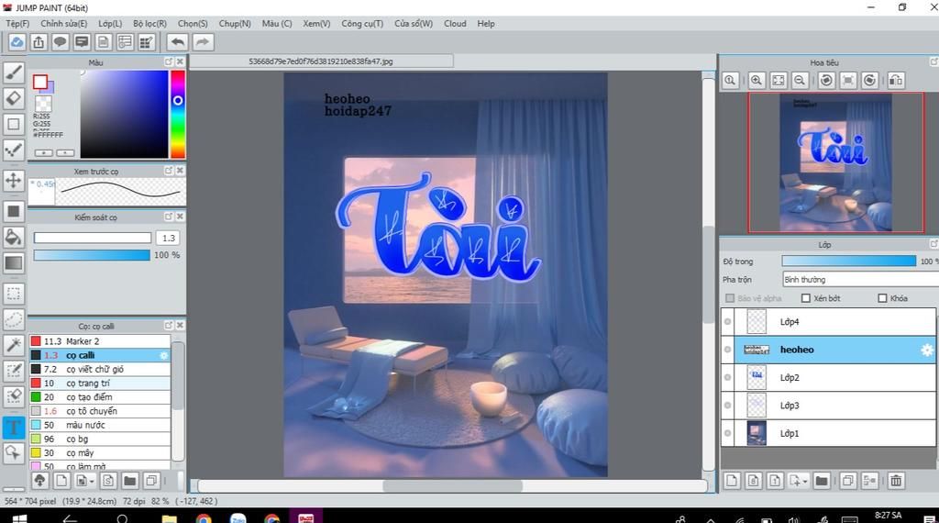Image resolution: width=939 pixels, height=523 pixels.
Task: Click the Redo arrow
Action: 203,42
